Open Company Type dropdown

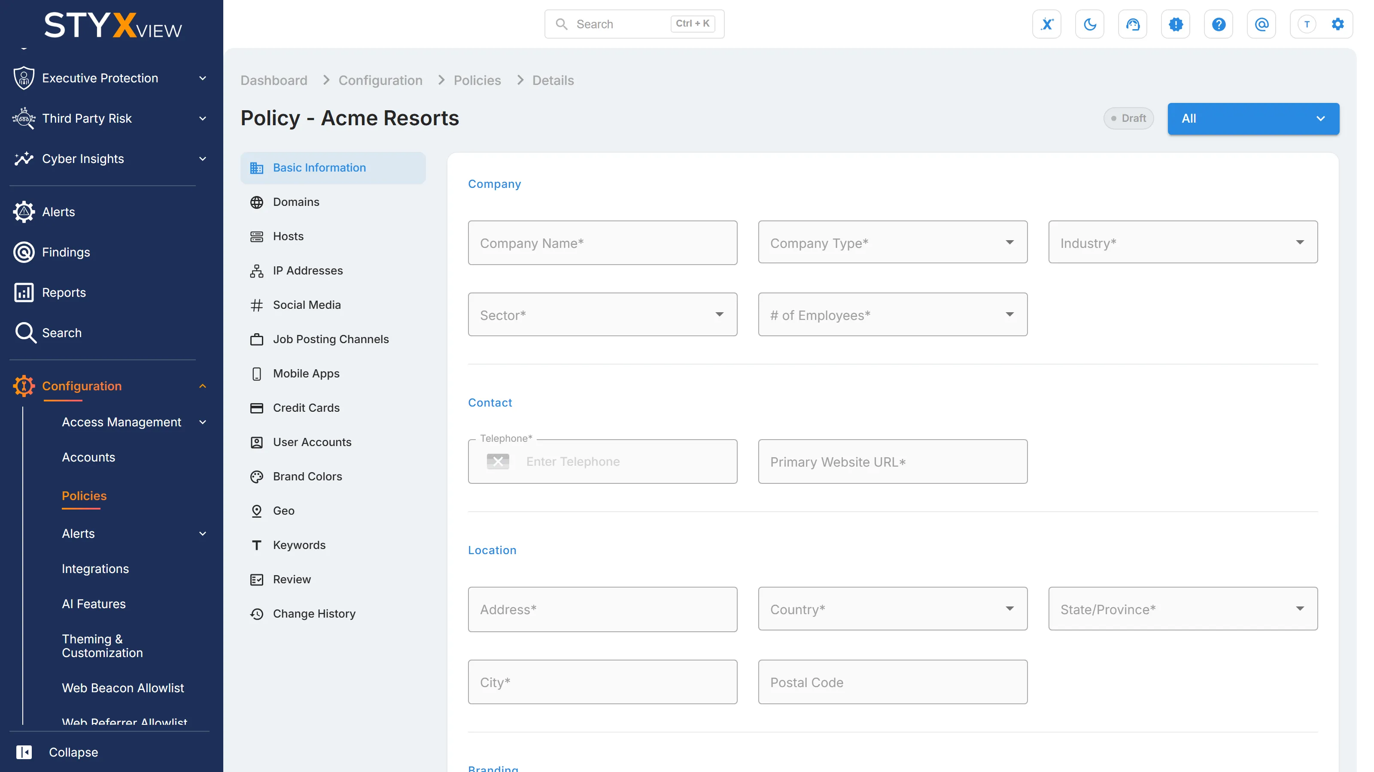point(892,242)
